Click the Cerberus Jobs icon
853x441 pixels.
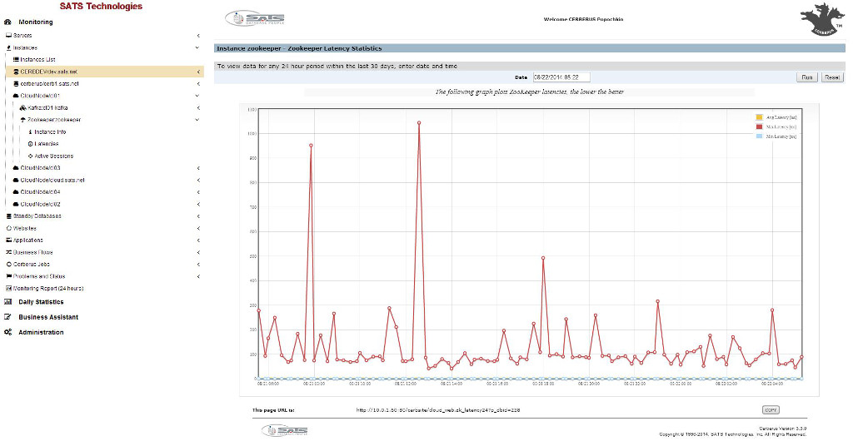(x=8, y=264)
